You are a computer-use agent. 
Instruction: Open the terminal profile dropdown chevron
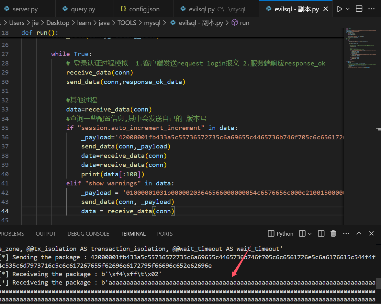click(309, 234)
